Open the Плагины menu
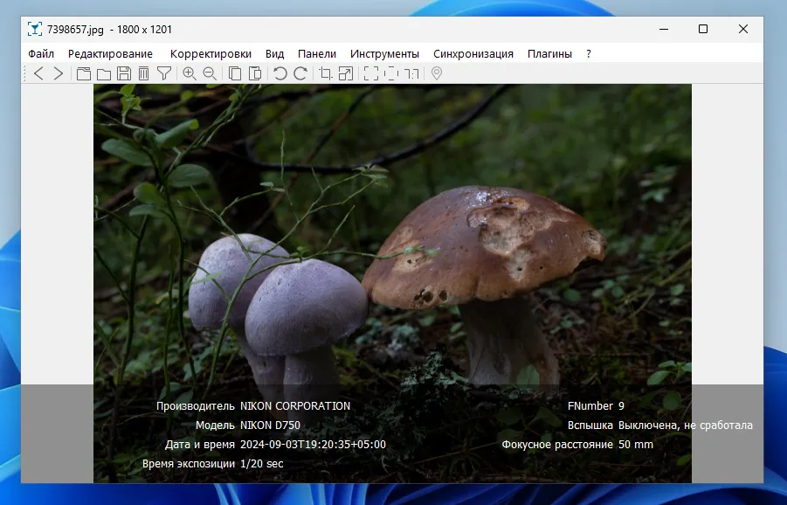 tap(549, 53)
